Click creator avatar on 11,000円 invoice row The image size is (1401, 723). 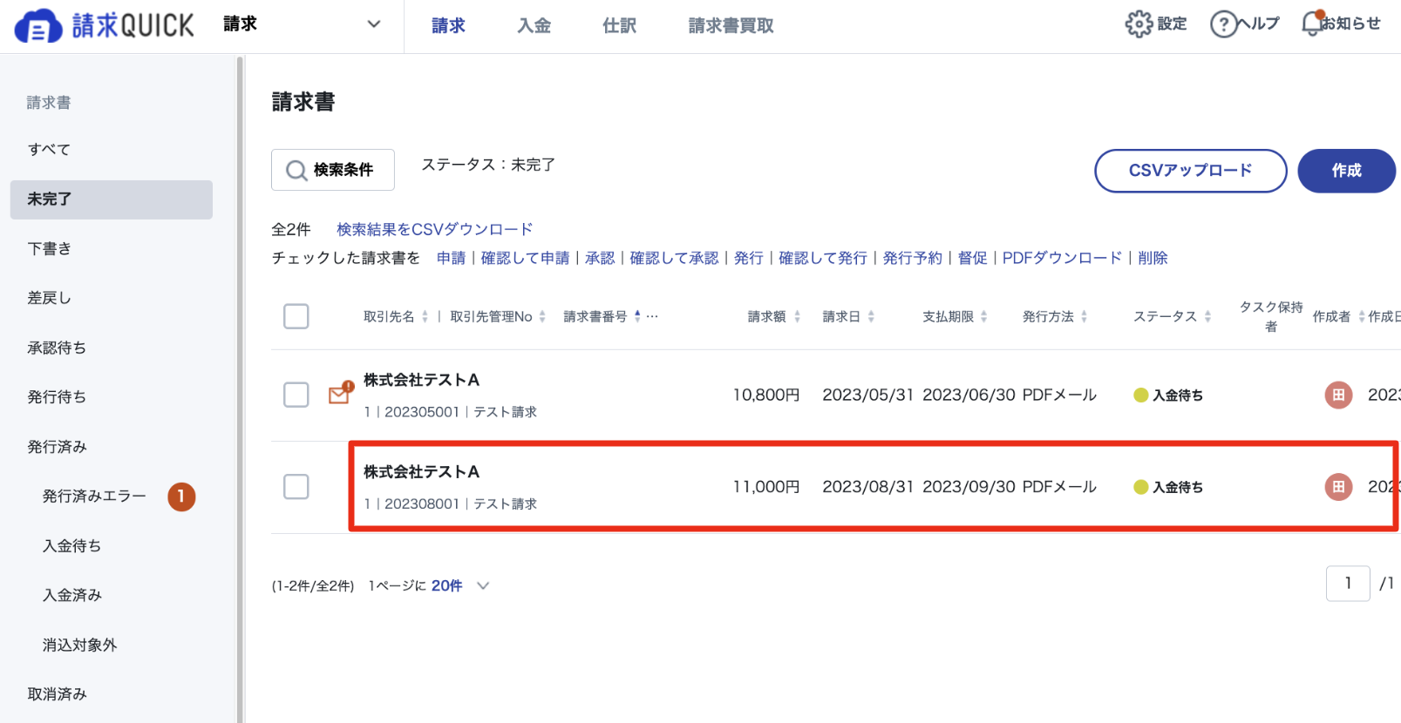[1338, 487]
